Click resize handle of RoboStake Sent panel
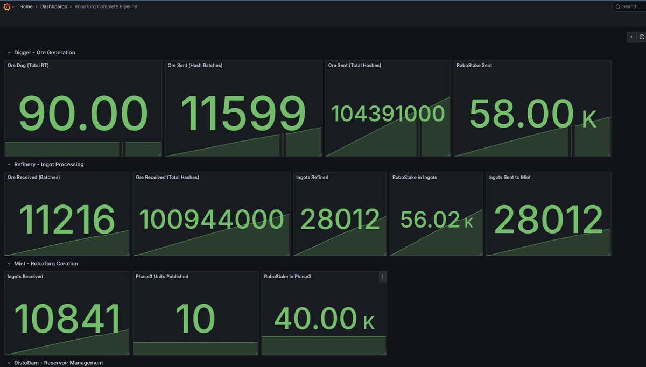Viewport: 646px width, 367px height. [608, 154]
